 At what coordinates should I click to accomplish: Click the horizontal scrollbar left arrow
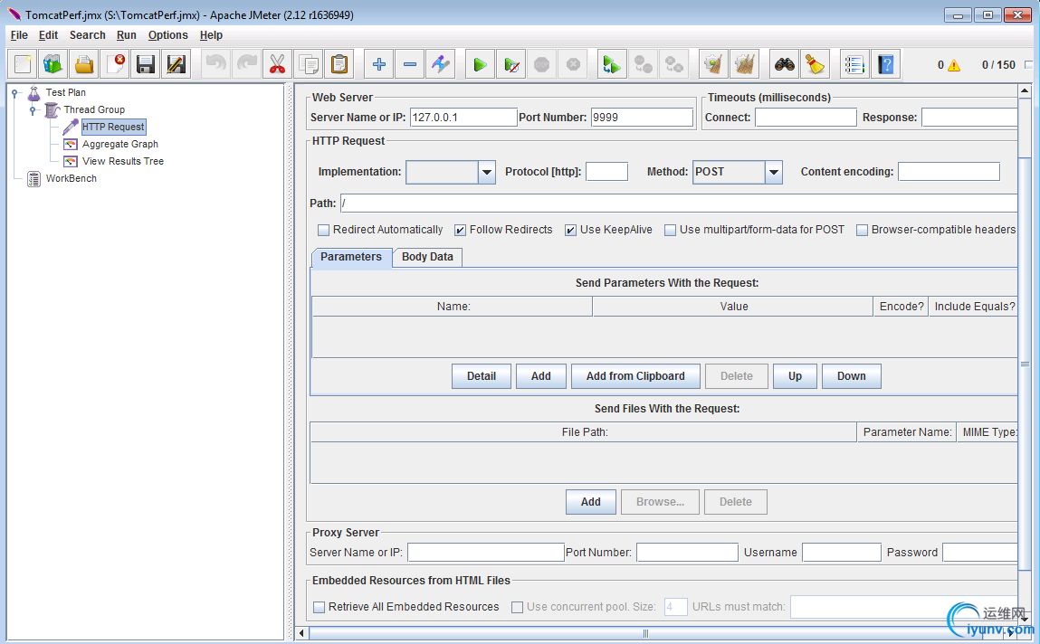[x=301, y=633]
